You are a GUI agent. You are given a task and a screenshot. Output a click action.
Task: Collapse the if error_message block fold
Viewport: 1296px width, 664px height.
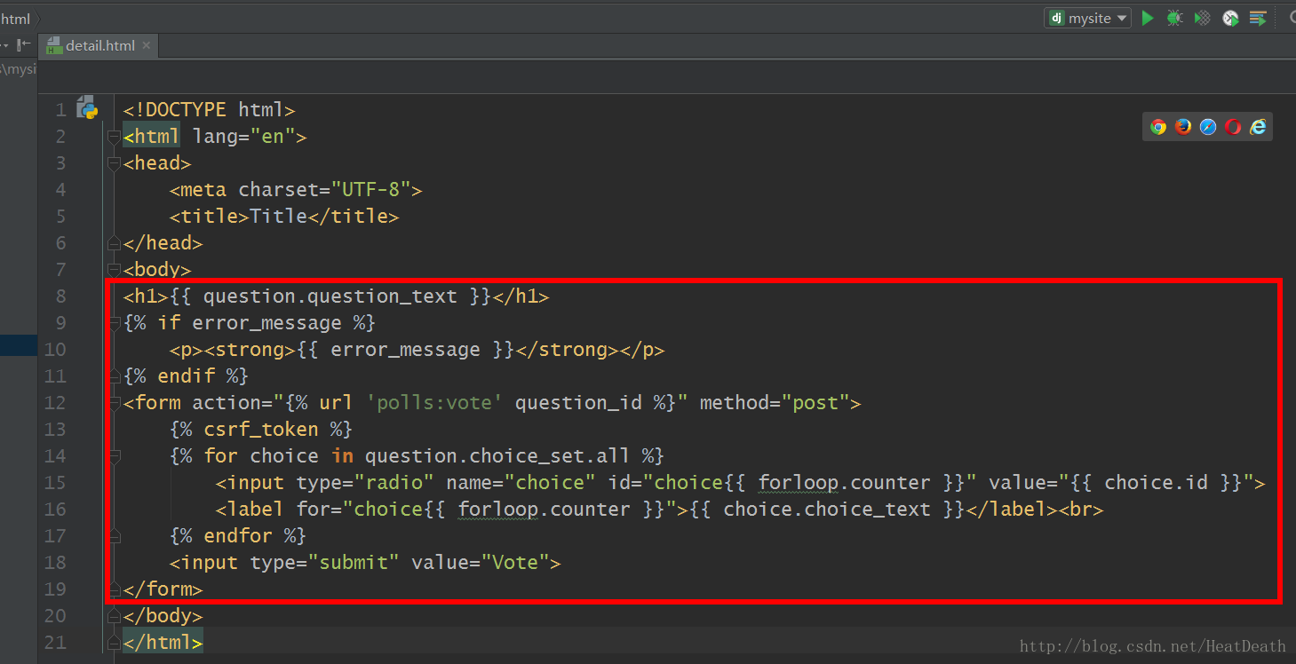[113, 323]
